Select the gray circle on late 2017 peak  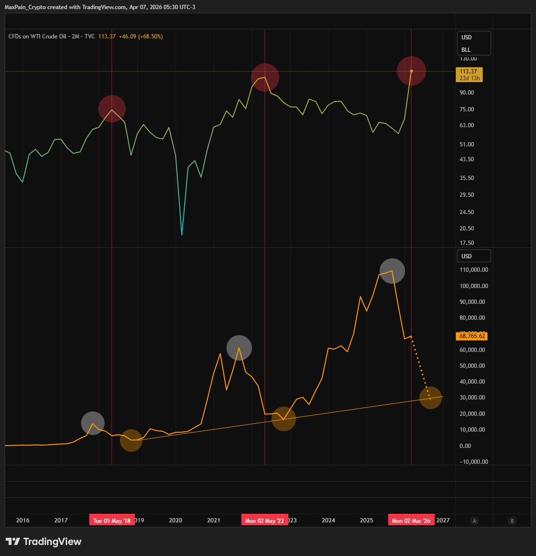point(93,423)
